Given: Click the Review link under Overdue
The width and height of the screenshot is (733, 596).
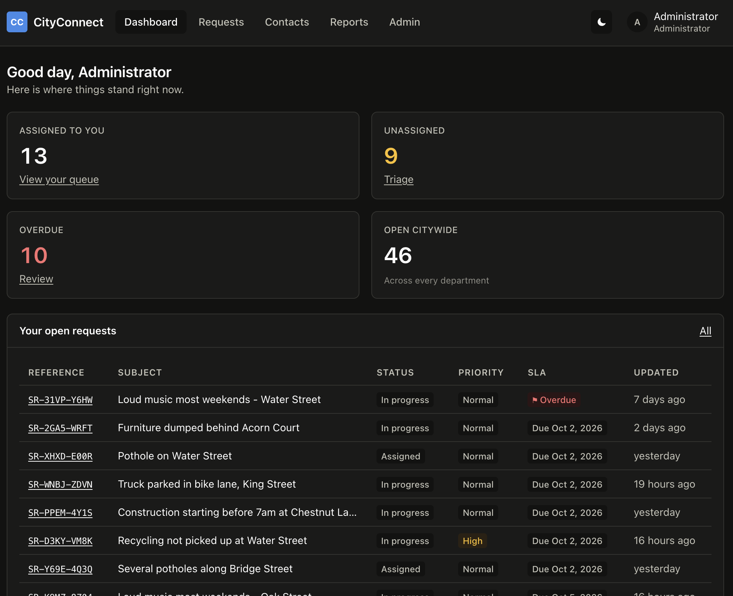Looking at the screenshot, I should tap(36, 279).
